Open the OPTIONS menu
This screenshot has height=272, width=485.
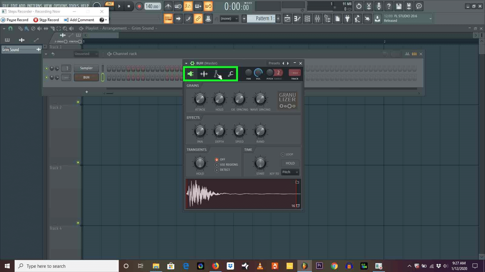pyautogui.click(x=60, y=6)
